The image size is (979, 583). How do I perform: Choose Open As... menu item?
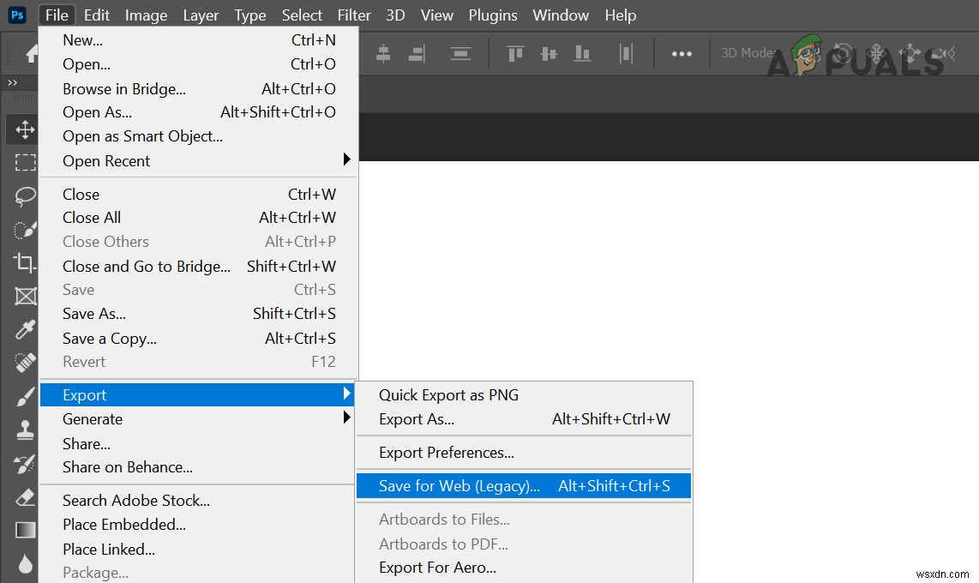click(199, 112)
